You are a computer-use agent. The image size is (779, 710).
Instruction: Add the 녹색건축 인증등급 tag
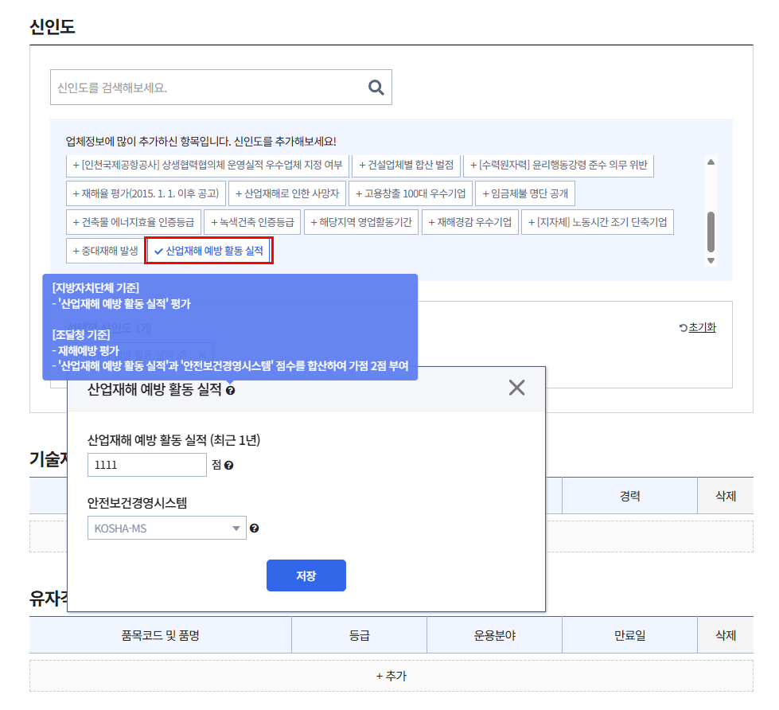252,222
